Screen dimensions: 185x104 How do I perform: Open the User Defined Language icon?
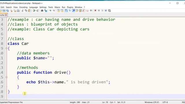pos(77,11)
